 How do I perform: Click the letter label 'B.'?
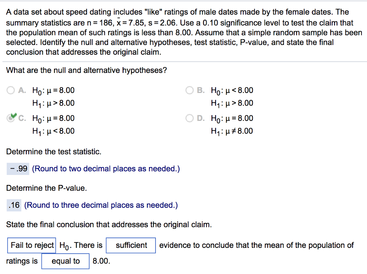click(x=201, y=90)
